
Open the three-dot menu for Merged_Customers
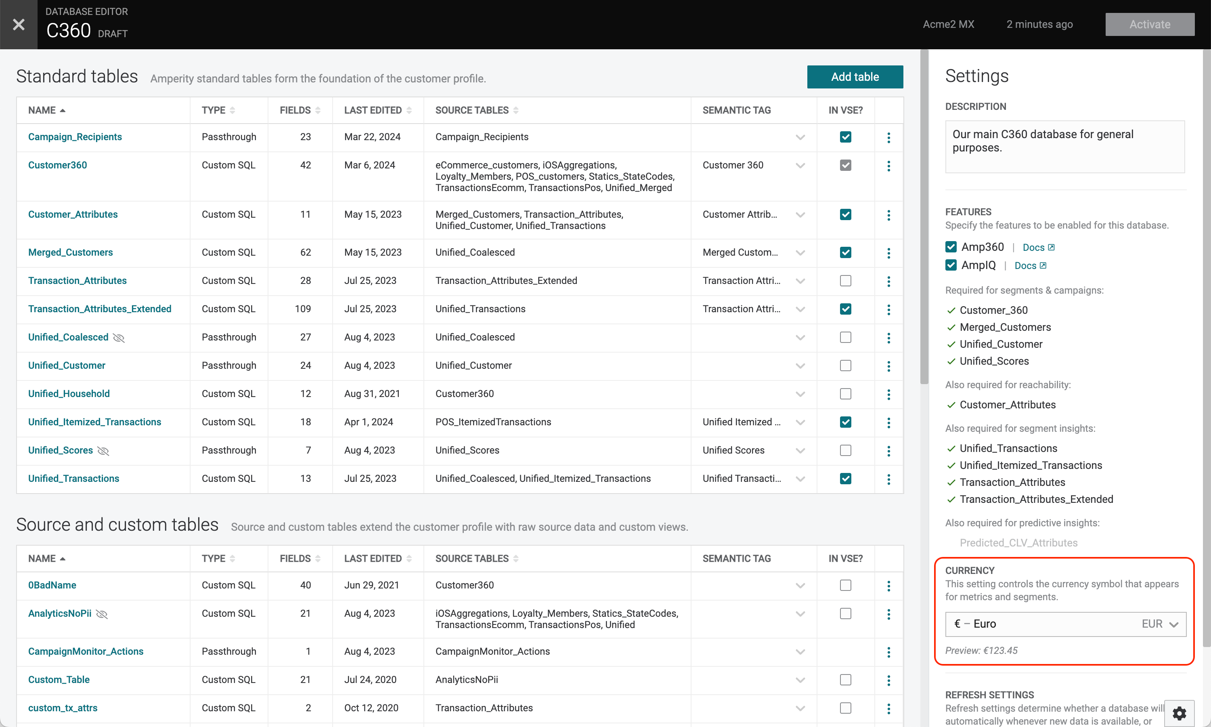[x=888, y=253]
